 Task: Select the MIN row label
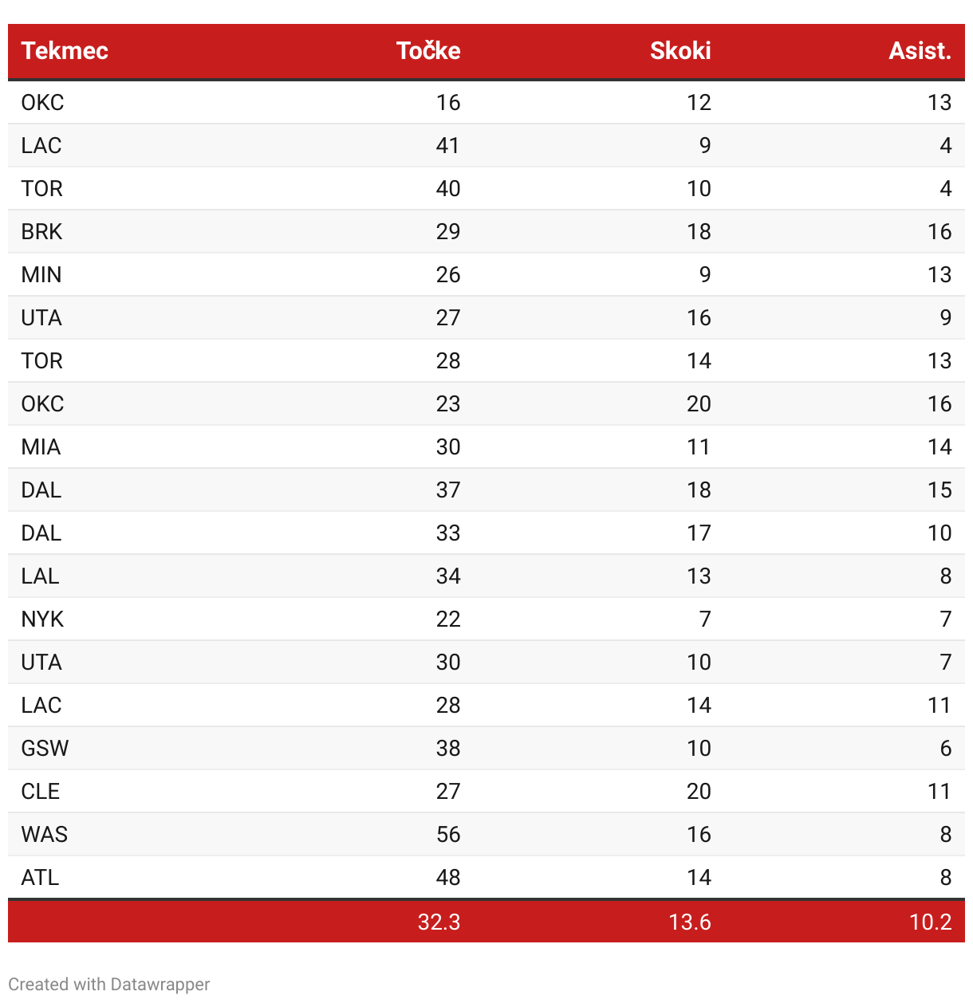click(41, 275)
